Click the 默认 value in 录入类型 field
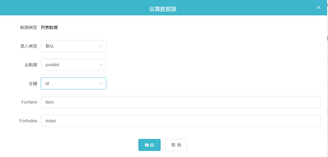The image size is (328, 157). pyautogui.click(x=50, y=46)
